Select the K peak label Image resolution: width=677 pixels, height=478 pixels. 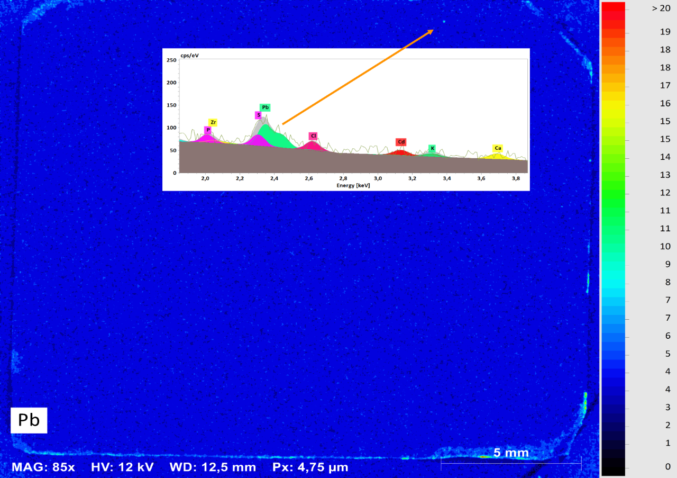(432, 148)
